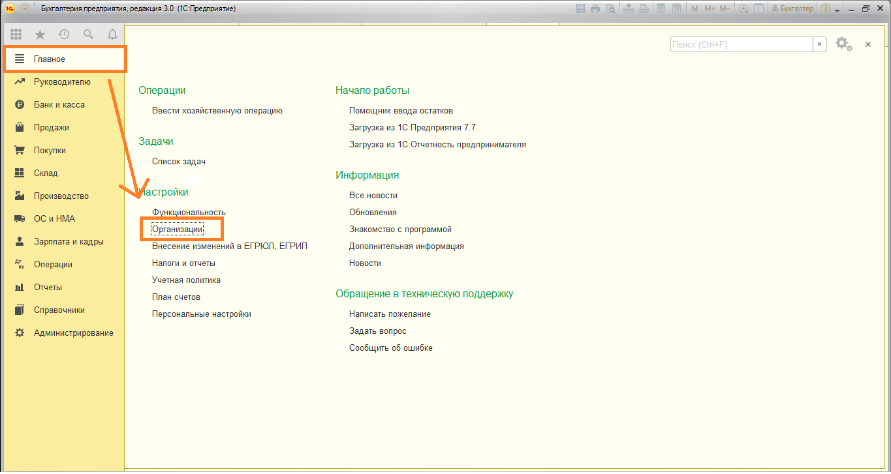Clear the search field with its x button
The image size is (891, 474).
coord(819,44)
